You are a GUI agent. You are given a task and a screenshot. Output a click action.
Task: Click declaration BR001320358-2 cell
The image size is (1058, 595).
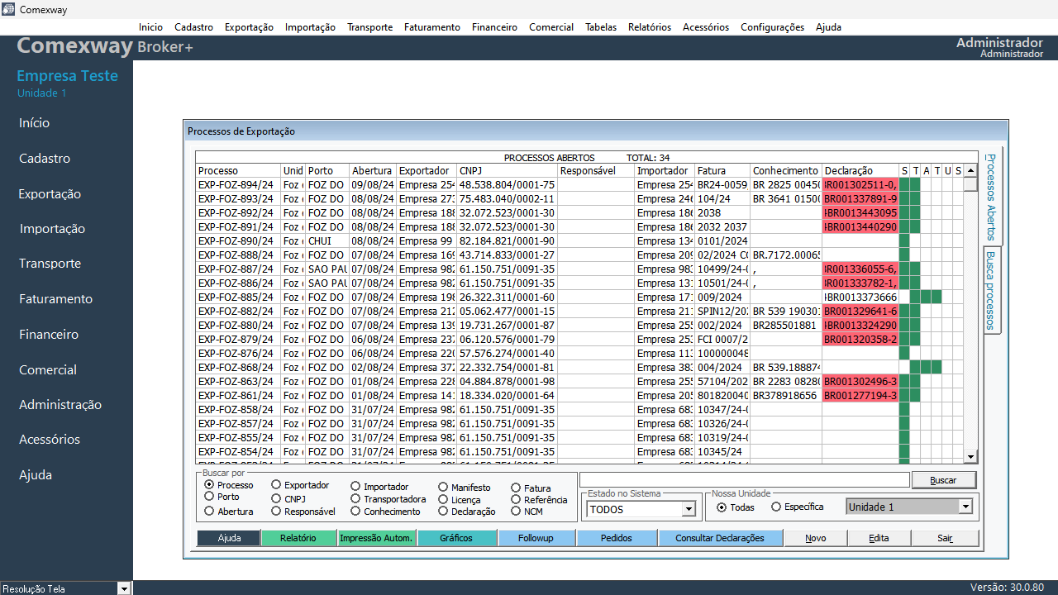pos(860,340)
